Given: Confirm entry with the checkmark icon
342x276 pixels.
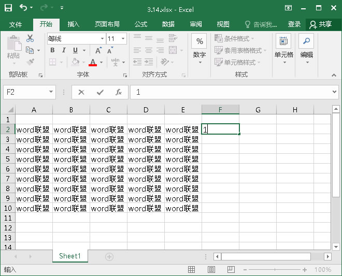Looking at the screenshot, I should coord(100,92).
